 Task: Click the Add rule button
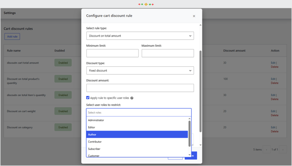(x=12, y=36)
